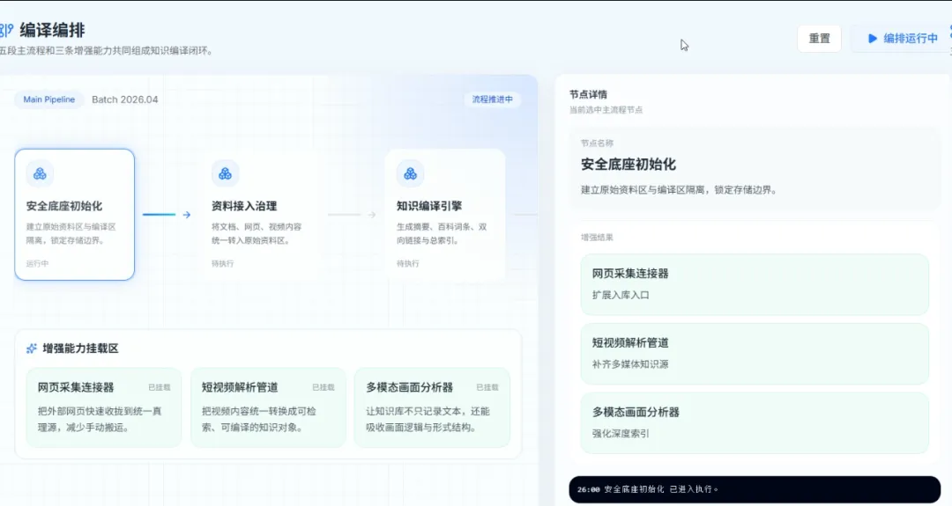Click the 知识编译引擎 node icon
952x506 pixels.
[x=411, y=174]
